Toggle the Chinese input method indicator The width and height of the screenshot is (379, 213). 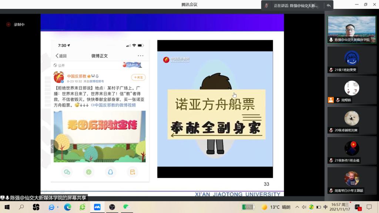[x=325, y=207]
